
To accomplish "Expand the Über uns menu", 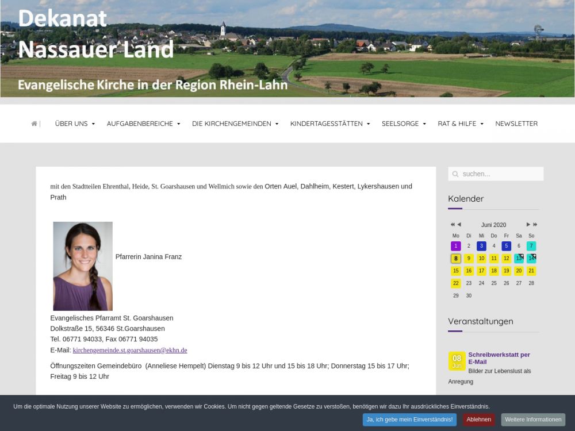I will pyautogui.click(x=75, y=124).
